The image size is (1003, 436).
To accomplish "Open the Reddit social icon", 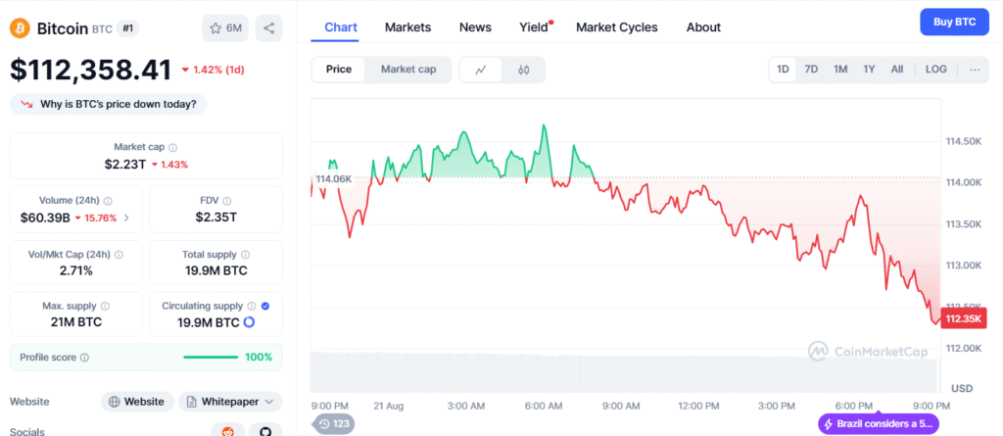I will click(228, 430).
